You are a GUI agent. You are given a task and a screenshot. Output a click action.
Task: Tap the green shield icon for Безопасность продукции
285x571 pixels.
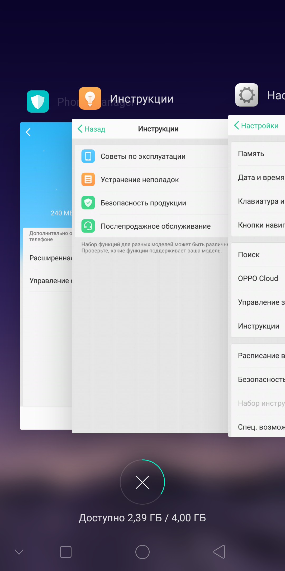pos(88,203)
